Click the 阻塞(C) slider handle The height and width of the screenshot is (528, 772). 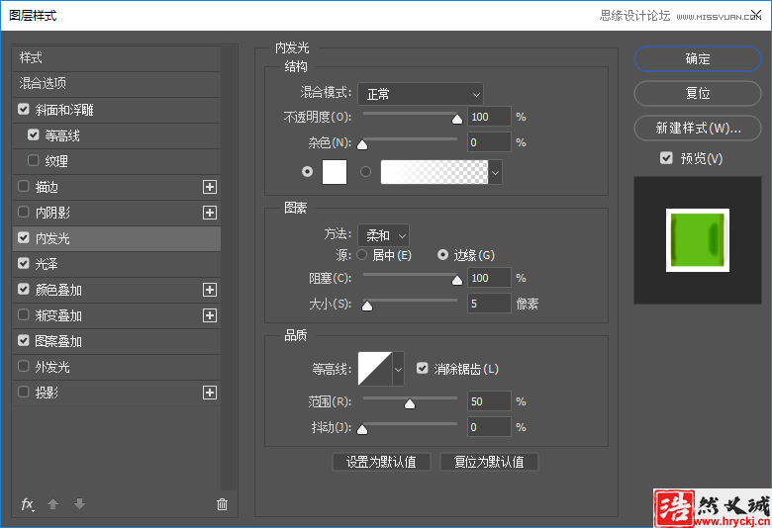click(457, 281)
